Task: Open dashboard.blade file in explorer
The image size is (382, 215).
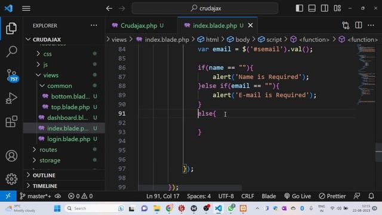Action: pyautogui.click(x=64, y=118)
